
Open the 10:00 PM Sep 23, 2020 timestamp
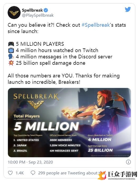[x=30, y=162]
